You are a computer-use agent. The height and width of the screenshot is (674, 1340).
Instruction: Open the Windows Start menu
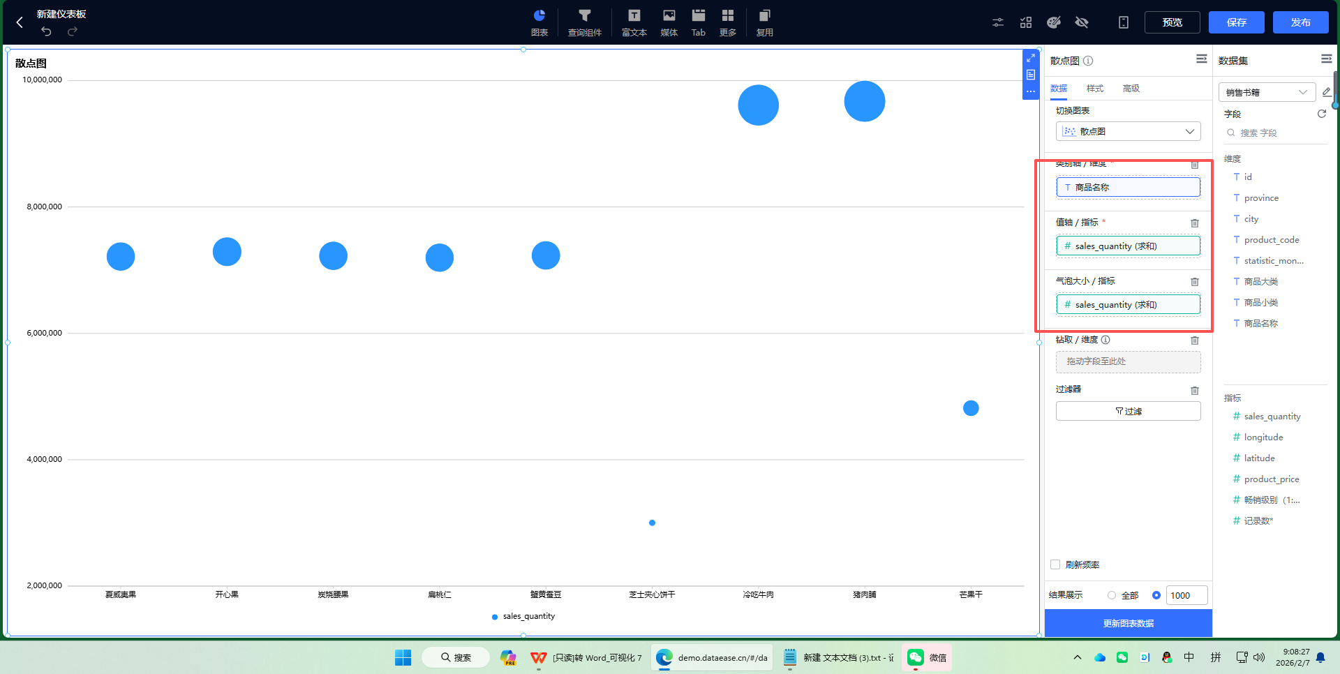click(x=403, y=657)
